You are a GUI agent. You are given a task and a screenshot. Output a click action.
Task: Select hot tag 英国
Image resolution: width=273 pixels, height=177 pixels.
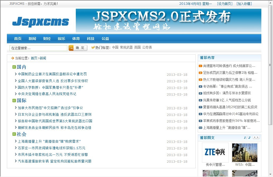(x=137, y=47)
